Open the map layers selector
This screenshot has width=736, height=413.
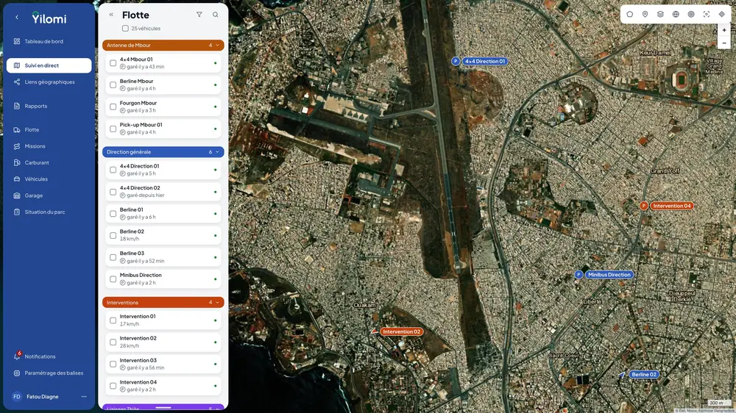point(660,15)
